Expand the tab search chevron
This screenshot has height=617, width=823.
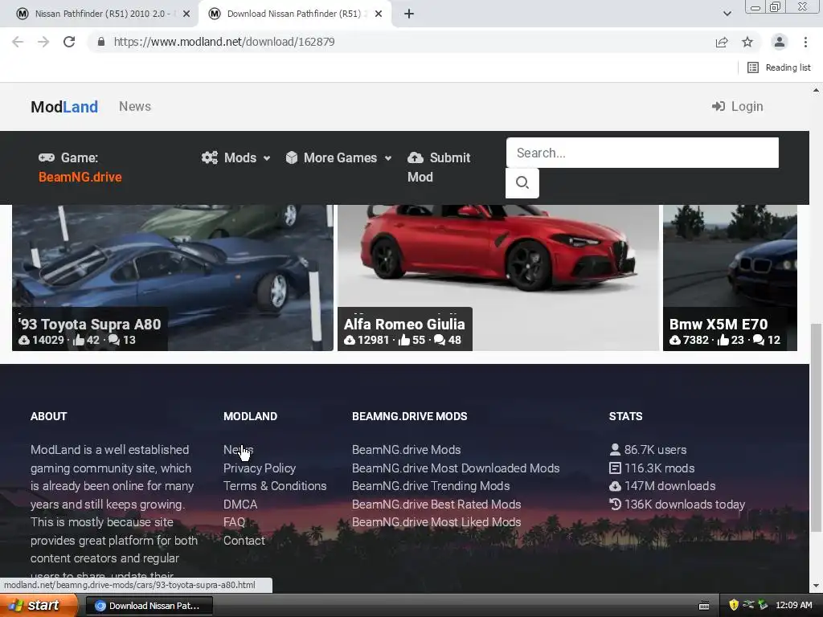point(727,14)
